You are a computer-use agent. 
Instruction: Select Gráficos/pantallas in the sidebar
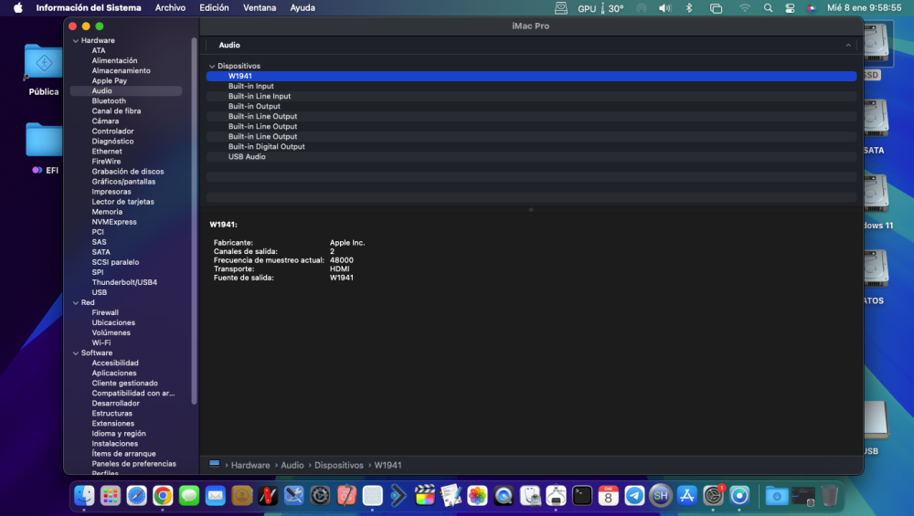[x=123, y=181]
